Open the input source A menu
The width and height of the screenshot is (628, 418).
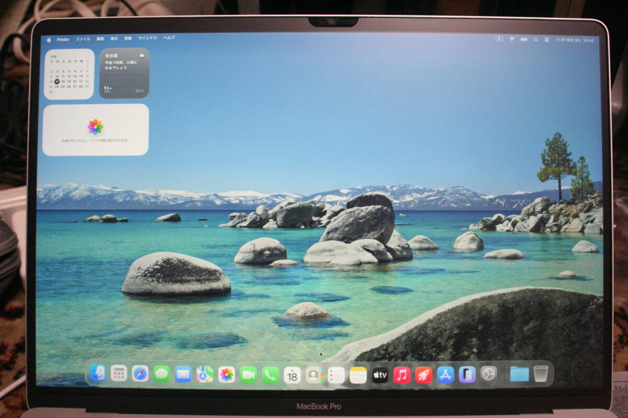[x=499, y=39]
